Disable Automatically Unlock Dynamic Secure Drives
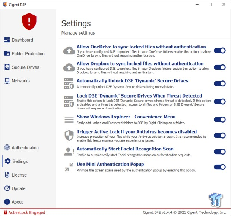231x216 pixels. pyautogui.click(x=220, y=83)
